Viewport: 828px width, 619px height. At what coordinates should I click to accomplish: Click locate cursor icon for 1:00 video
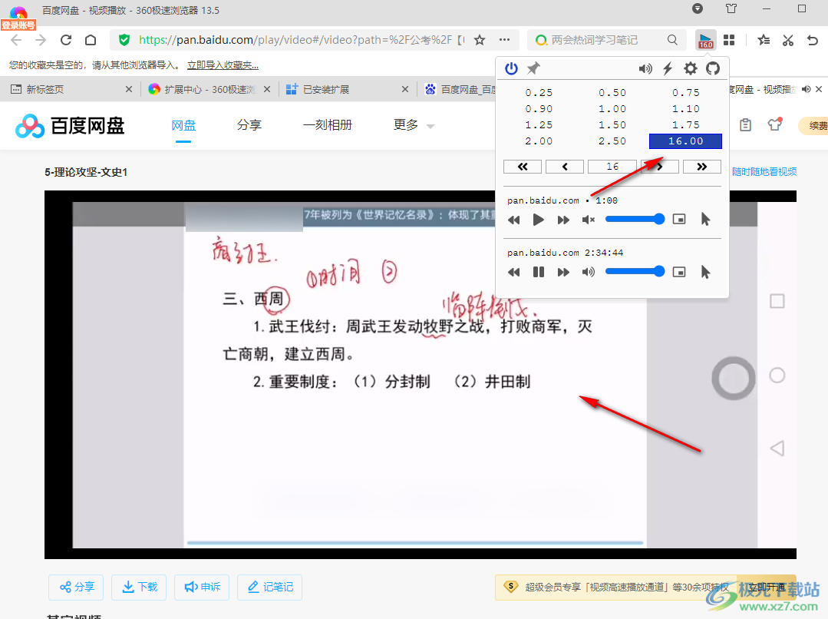tap(705, 220)
